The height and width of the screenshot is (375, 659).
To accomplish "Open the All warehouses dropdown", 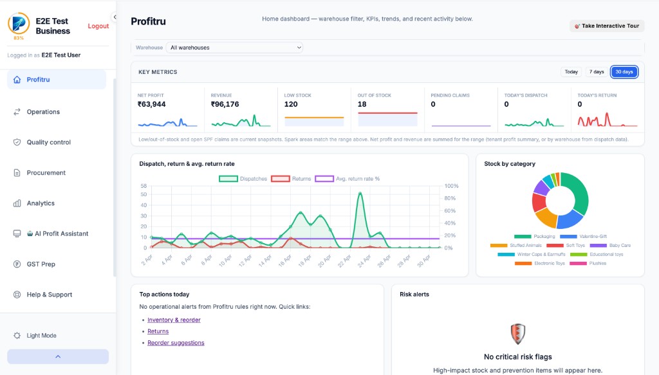I will pyautogui.click(x=234, y=48).
